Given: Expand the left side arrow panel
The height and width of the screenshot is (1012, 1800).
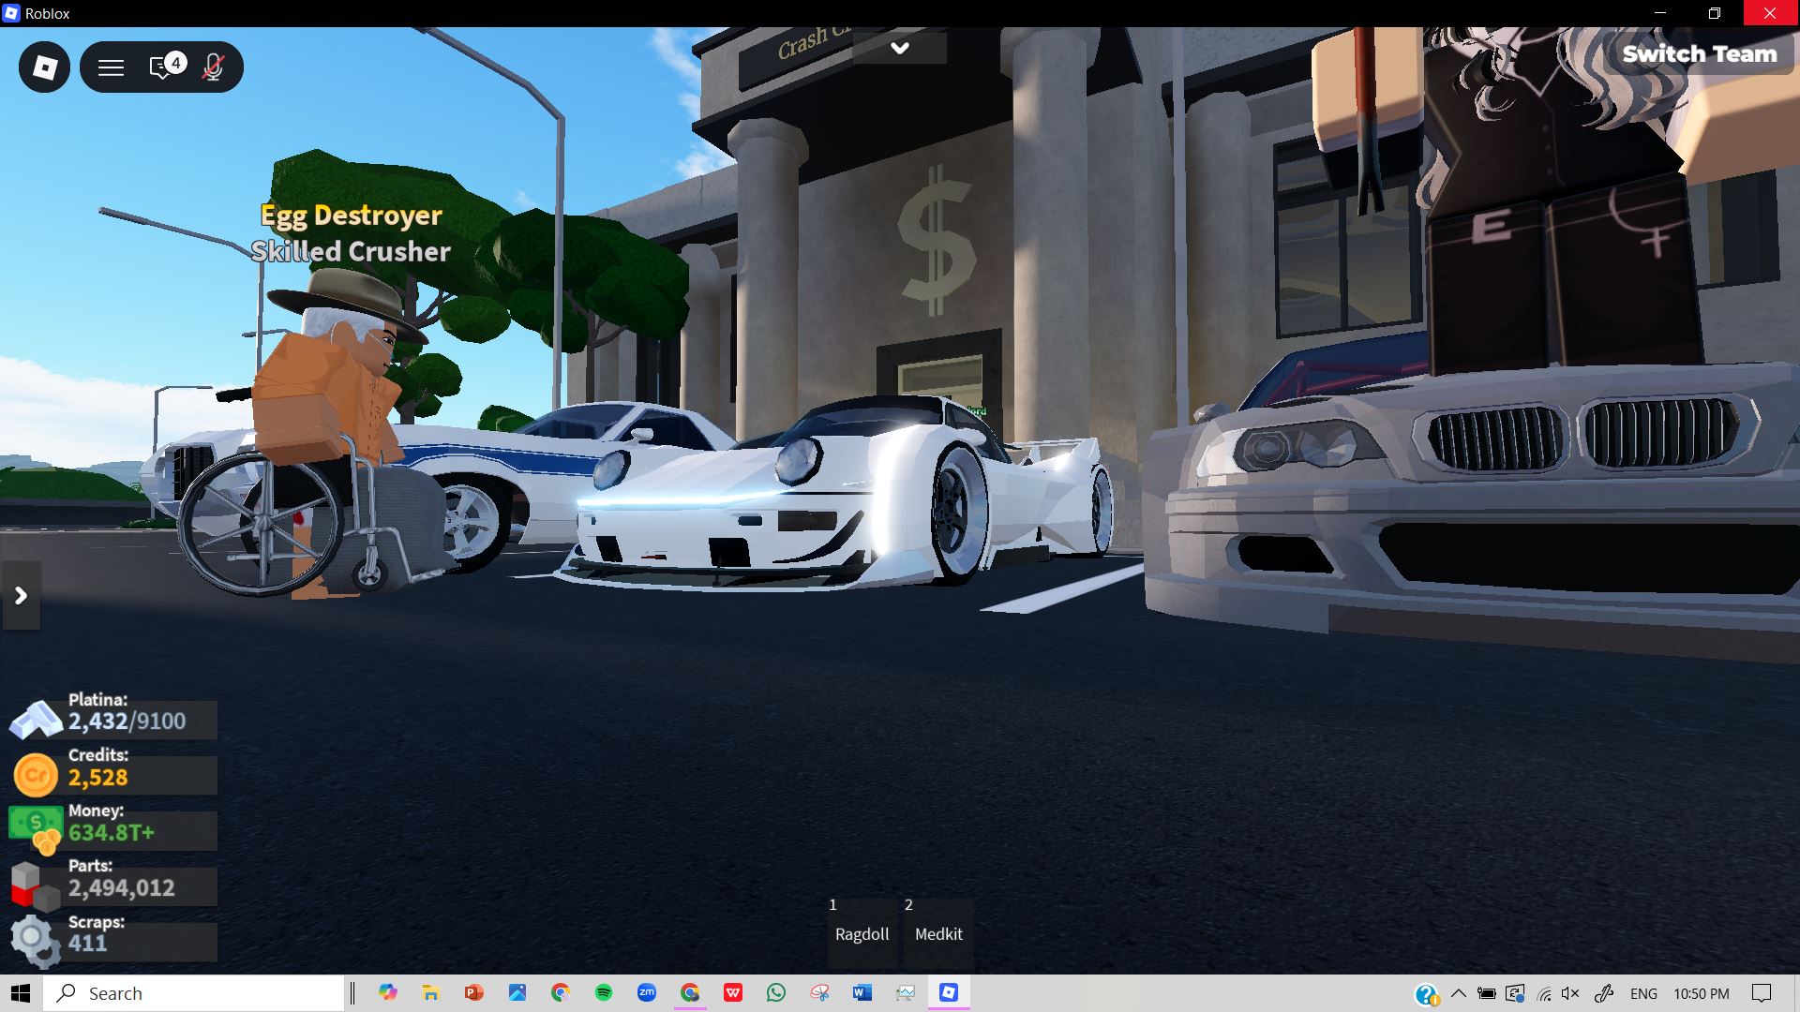Looking at the screenshot, I should pos(21,596).
